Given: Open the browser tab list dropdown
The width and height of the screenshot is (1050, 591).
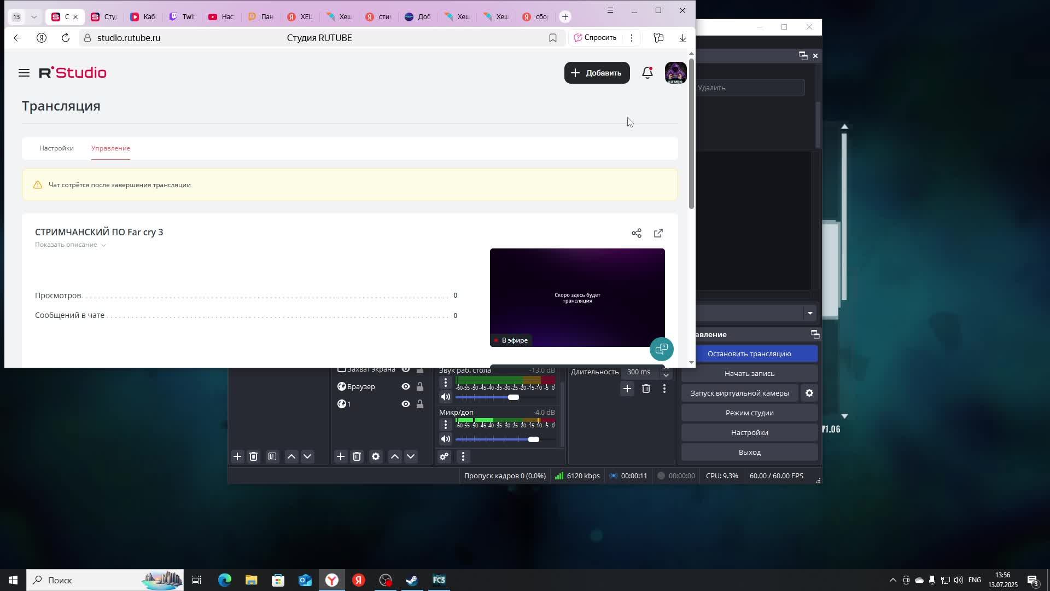Looking at the screenshot, I should pyautogui.click(x=34, y=16).
